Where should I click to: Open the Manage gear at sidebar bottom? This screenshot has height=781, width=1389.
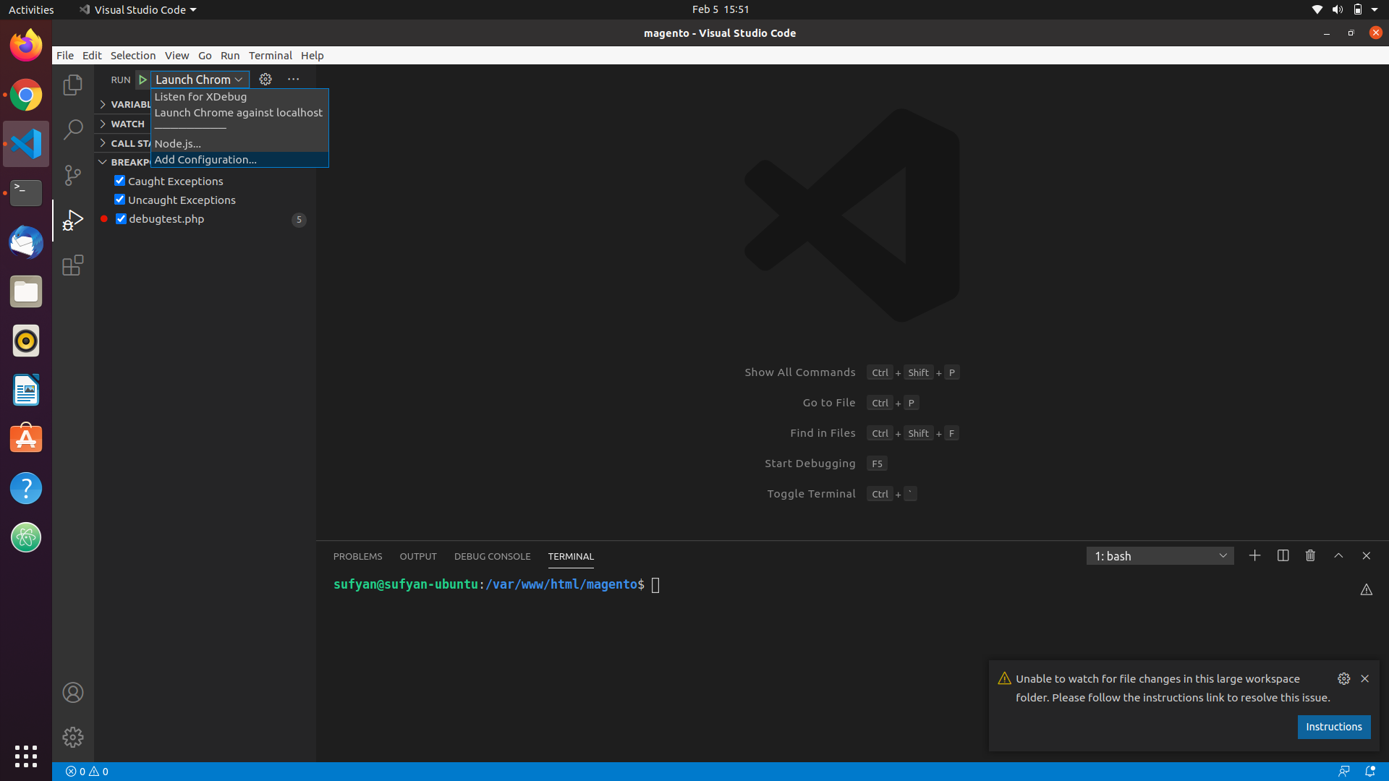coord(72,737)
